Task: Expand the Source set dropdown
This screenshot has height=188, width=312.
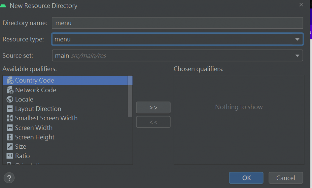Action: [297, 56]
